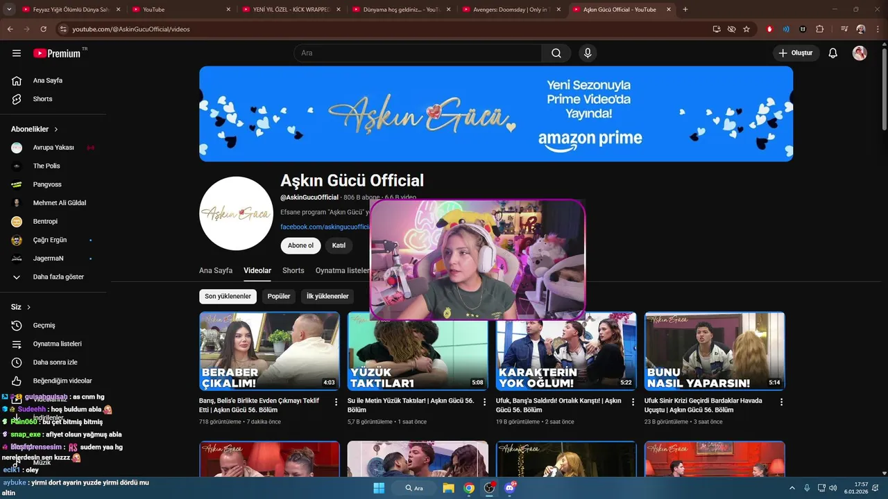Bookmark this page with star icon

pyautogui.click(x=746, y=29)
